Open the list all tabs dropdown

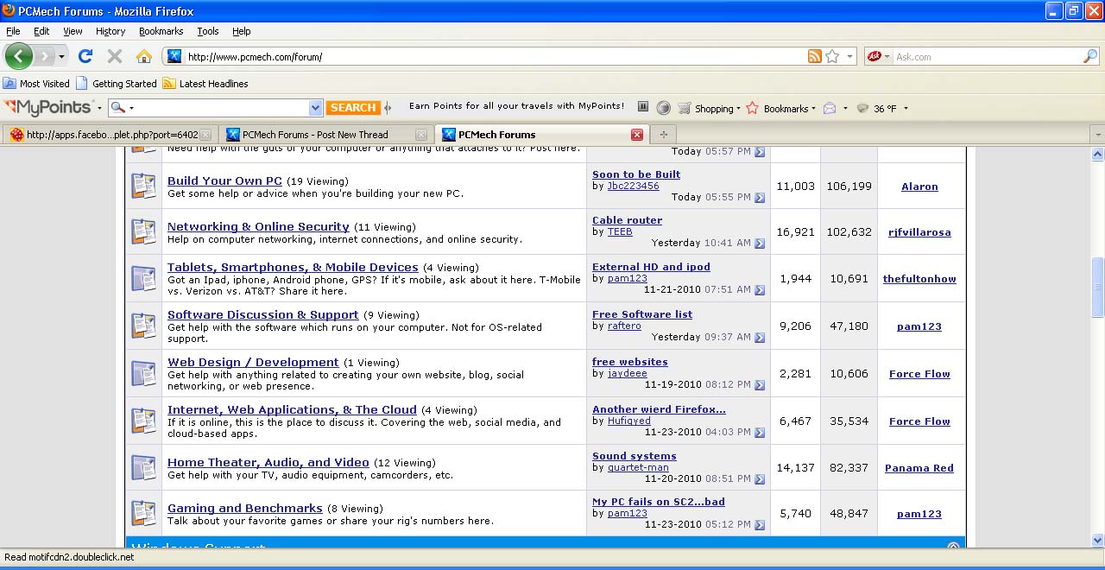(x=1097, y=135)
